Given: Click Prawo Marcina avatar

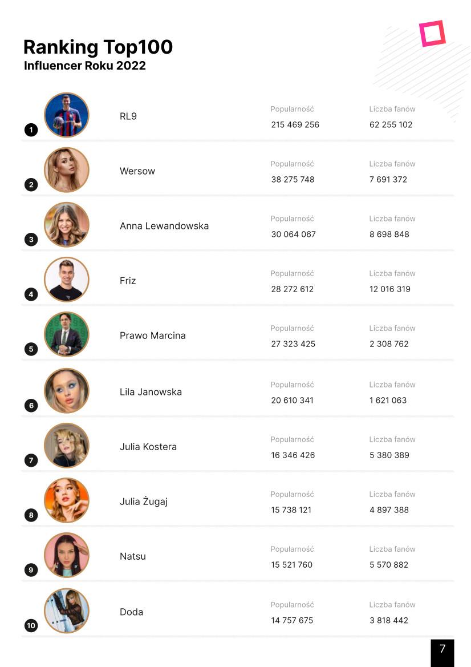Looking at the screenshot, I should [x=67, y=334].
